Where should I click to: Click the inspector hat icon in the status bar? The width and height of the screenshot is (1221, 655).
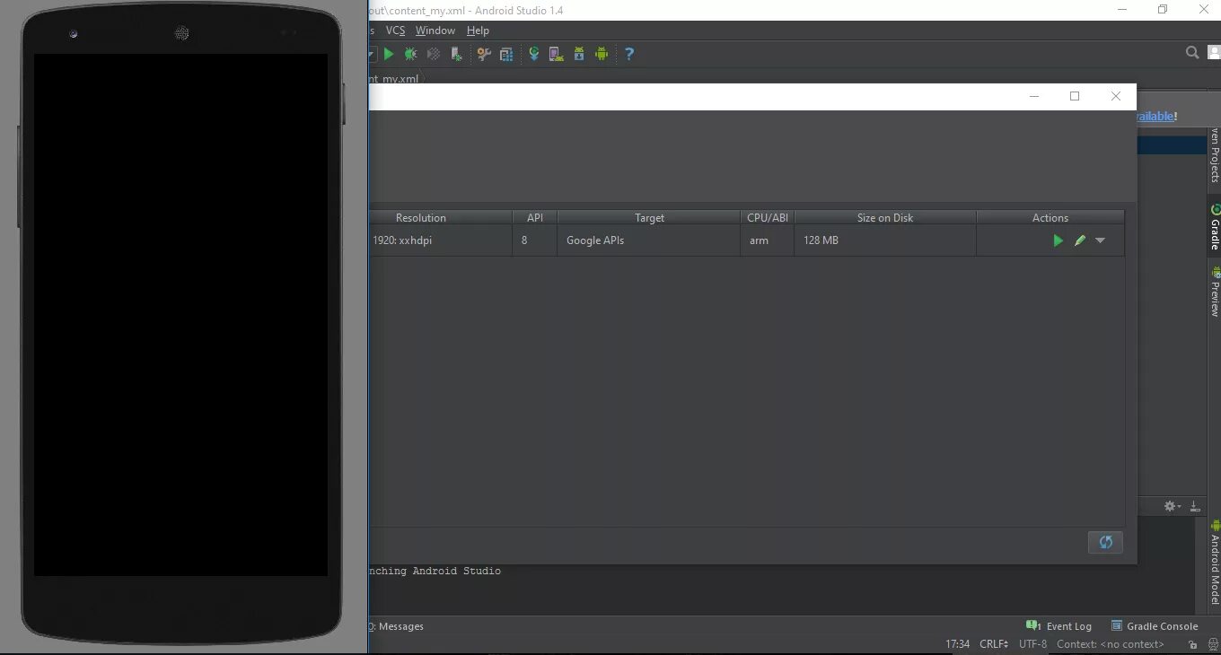point(1212,645)
